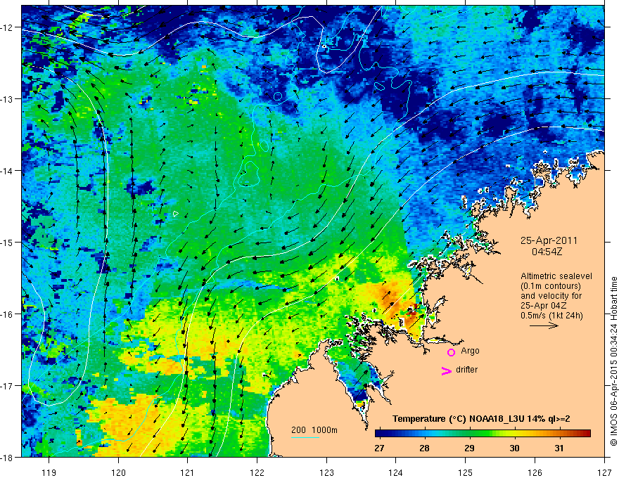Click the '(0.1m contours)' caption line
Image resolution: width=619 pixels, height=478 pixels.
[551, 286]
